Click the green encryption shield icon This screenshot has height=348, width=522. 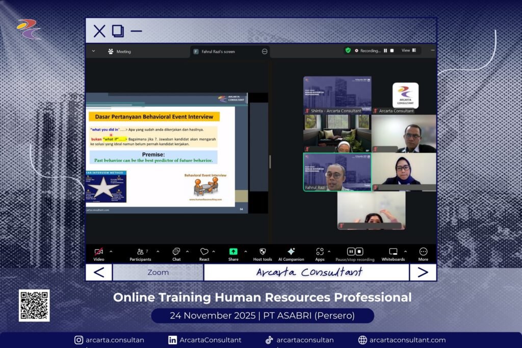pos(348,50)
